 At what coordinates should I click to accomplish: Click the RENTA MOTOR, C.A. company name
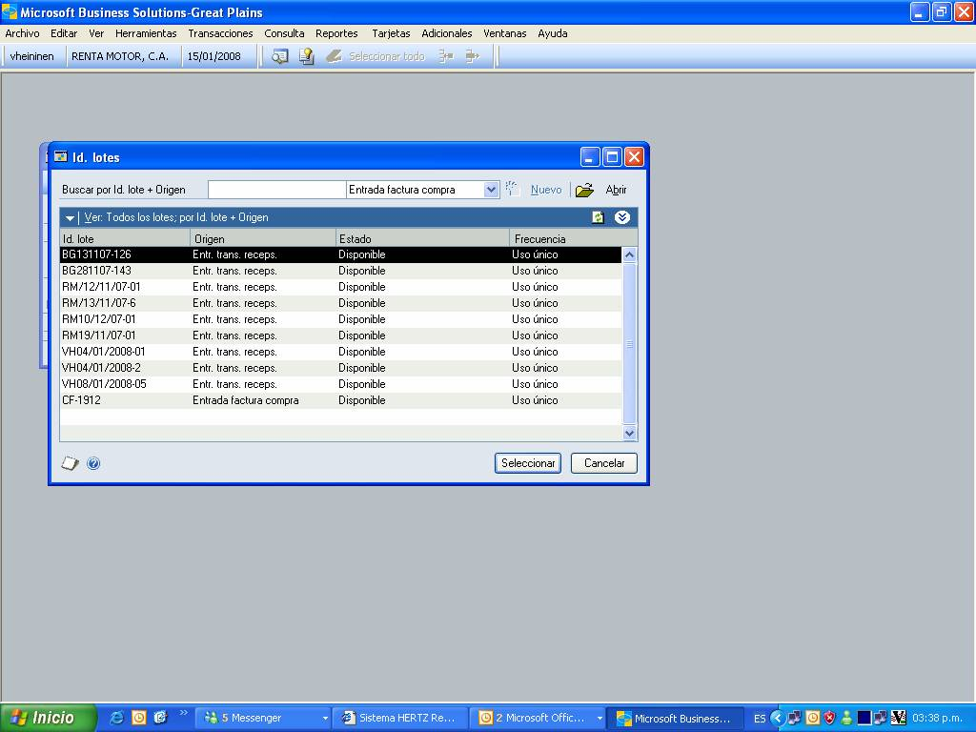point(120,56)
